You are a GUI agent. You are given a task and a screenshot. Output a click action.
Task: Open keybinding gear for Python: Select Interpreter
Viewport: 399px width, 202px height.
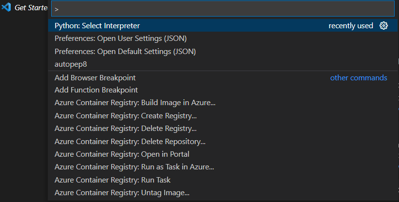pos(383,26)
